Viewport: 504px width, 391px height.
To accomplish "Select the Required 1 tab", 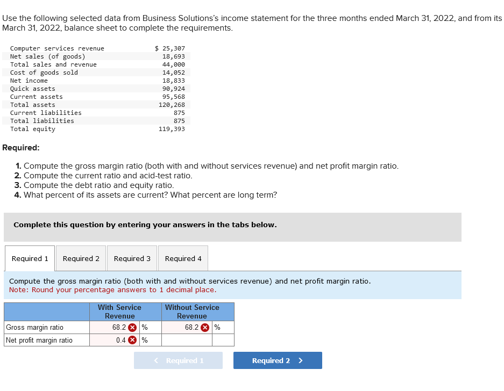I will (30, 258).
